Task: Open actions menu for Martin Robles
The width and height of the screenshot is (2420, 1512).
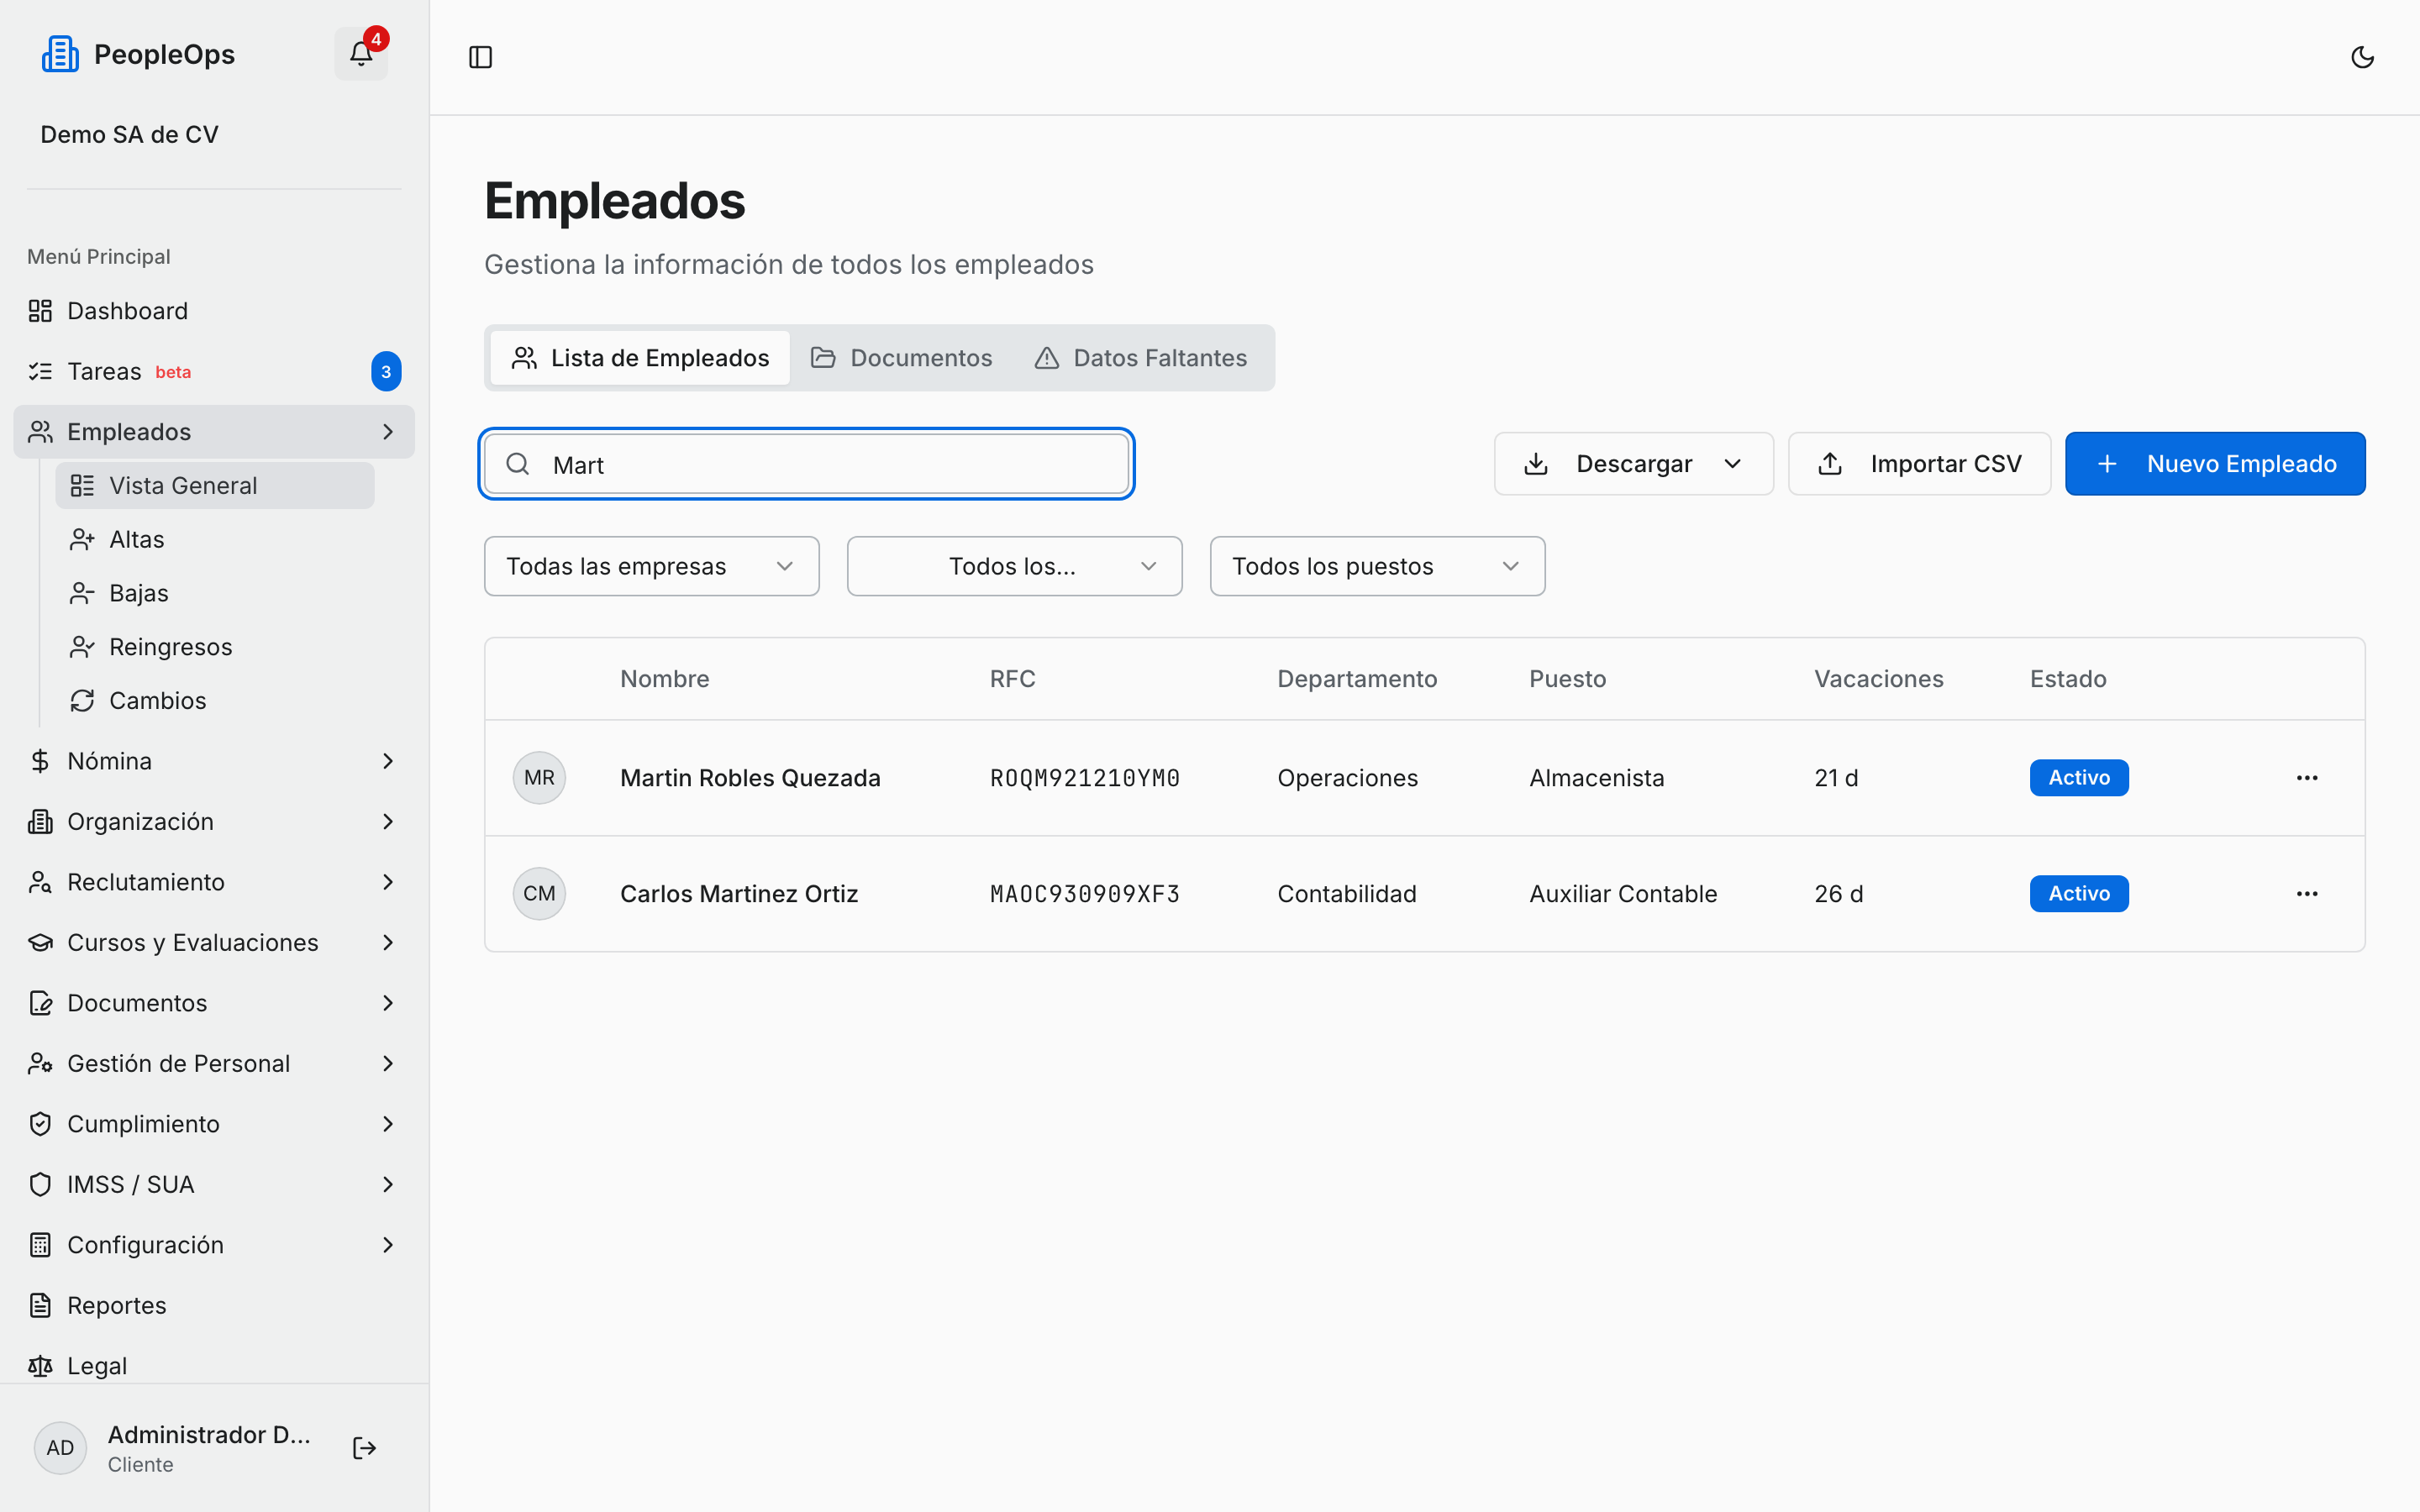Action: pyautogui.click(x=2307, y=778)
